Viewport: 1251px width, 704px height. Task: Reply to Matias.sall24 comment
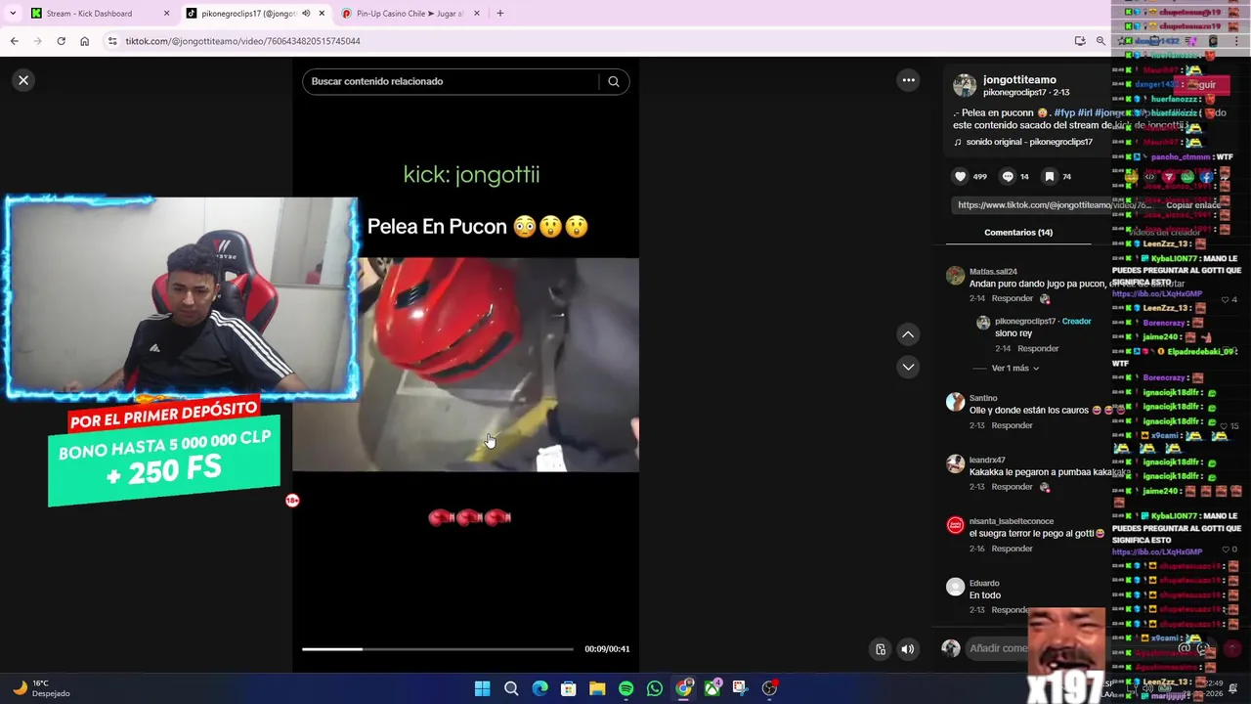click(1012, 298)
